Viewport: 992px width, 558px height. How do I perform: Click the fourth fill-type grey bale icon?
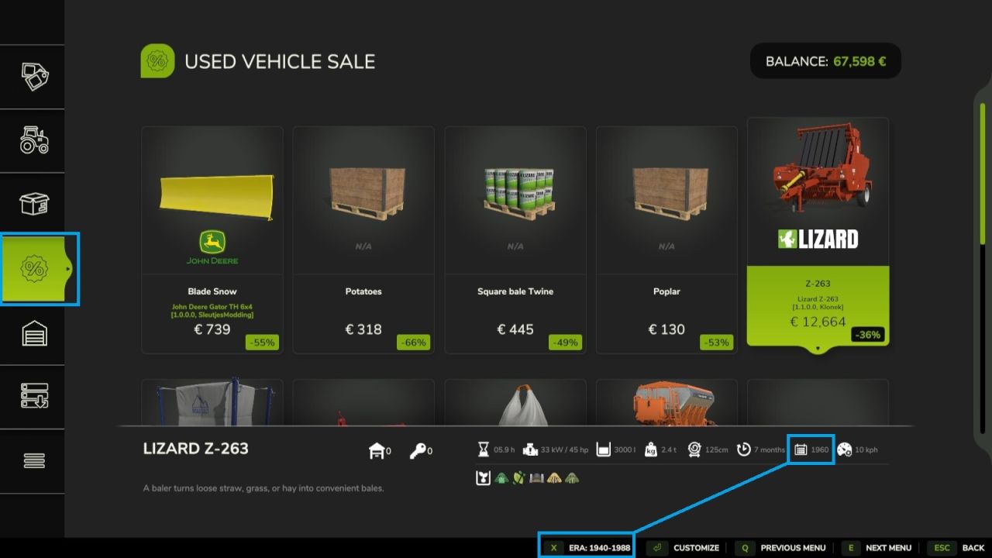click(x=536, y=478)
